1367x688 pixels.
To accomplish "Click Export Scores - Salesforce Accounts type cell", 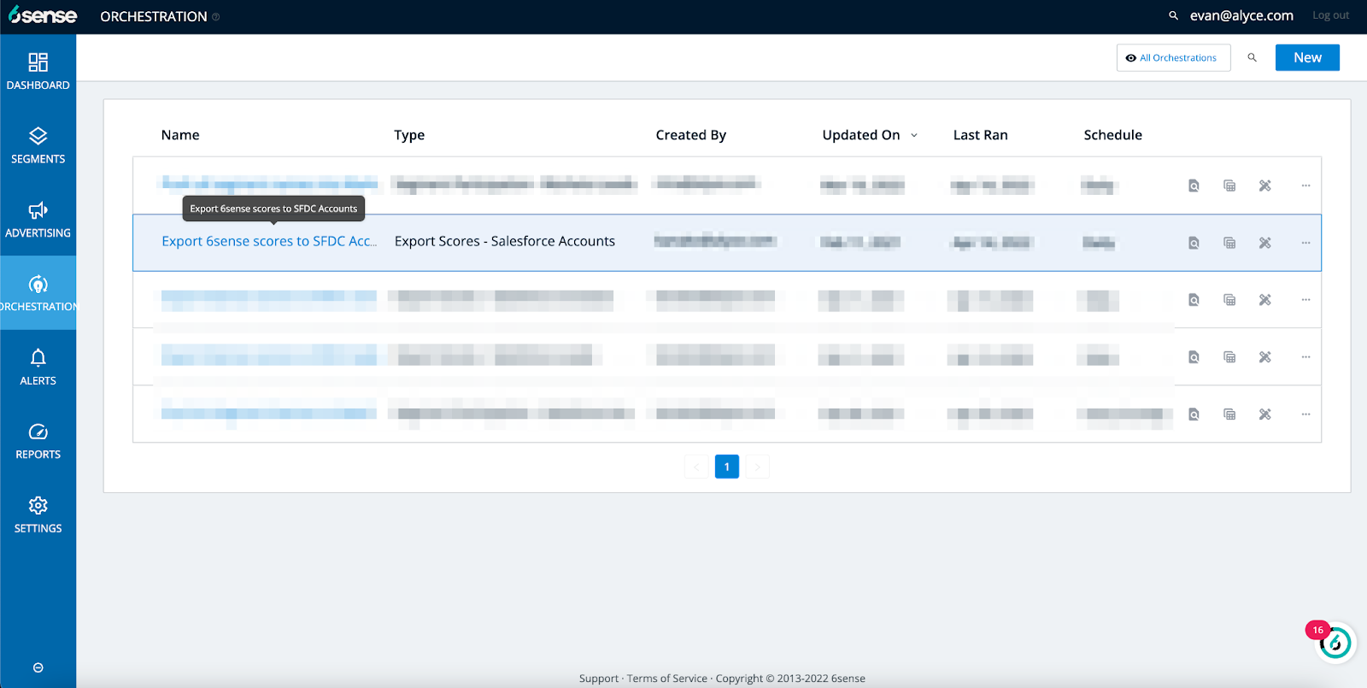I will click(505, 241).
